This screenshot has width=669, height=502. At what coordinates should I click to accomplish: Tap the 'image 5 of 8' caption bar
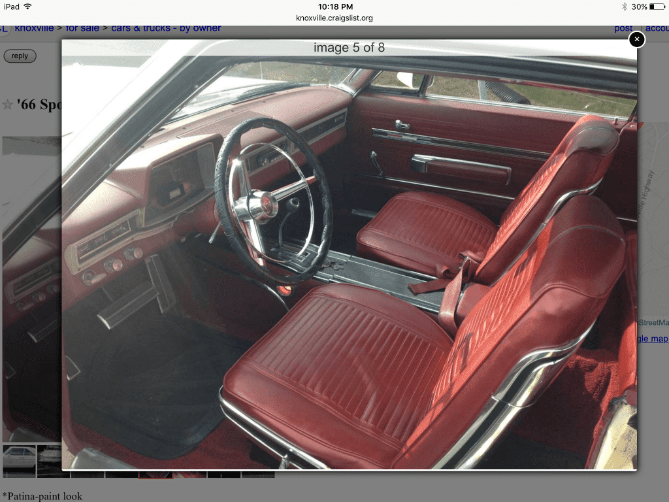click(x=349, y=48)
